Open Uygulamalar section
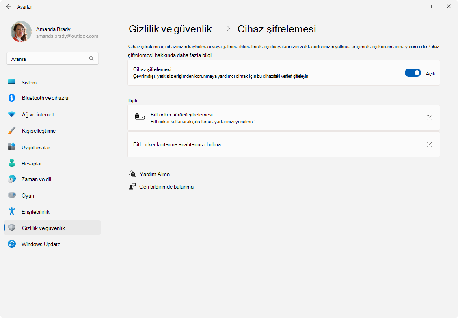The width and height of the screenshot is (458, 318). [x=52, y=147]
